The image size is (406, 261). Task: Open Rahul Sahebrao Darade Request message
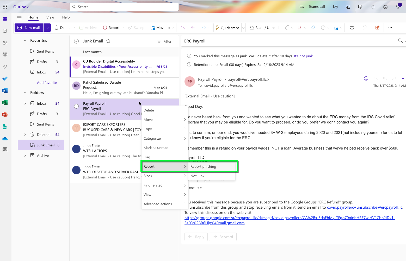click(x=124, y=88)
